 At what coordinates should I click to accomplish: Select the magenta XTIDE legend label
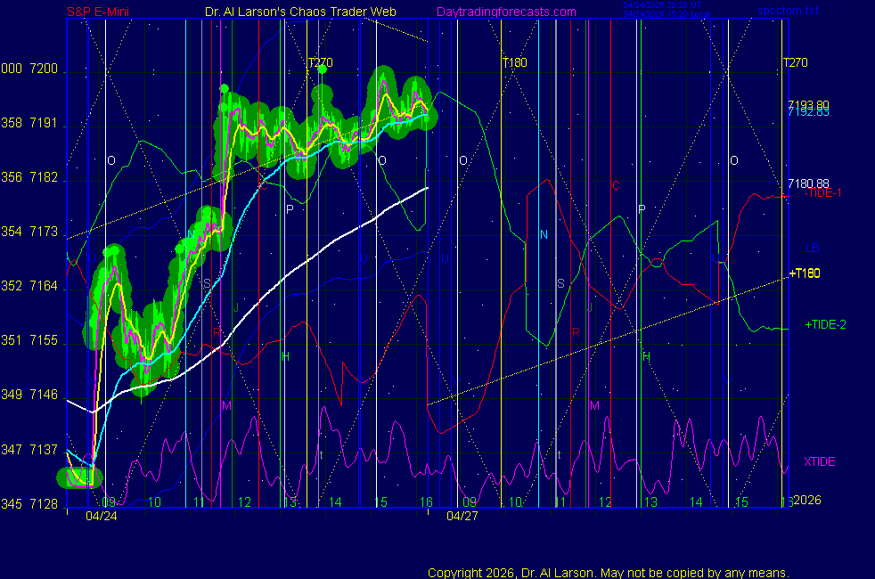tap(819, 461)
